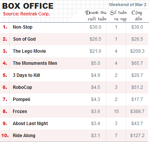Click the Pompeii movie title
This screenshot has width=149, height=142.
pyautogui.click(x=21, y=99)
